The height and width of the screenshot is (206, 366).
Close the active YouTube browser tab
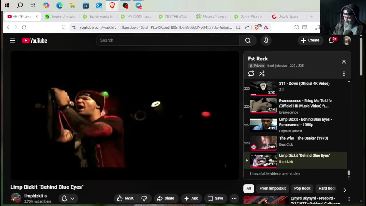(x=37, y=17)
